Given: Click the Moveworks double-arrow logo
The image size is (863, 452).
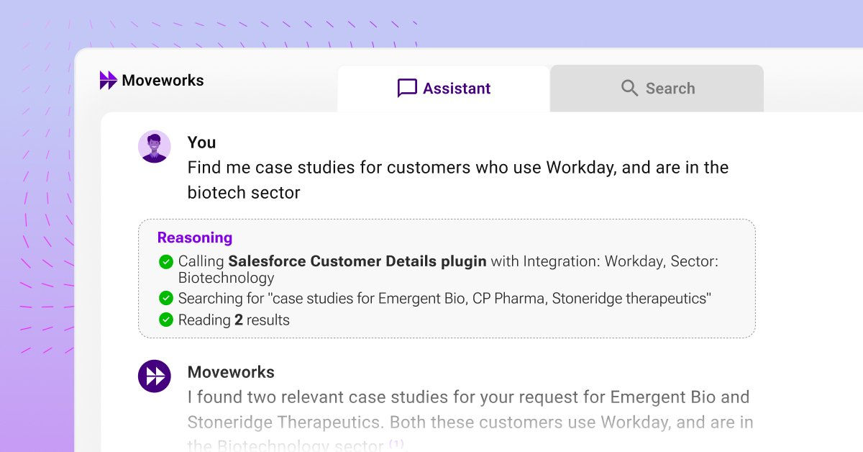Looking at the screenshot, I should (109, 81).
